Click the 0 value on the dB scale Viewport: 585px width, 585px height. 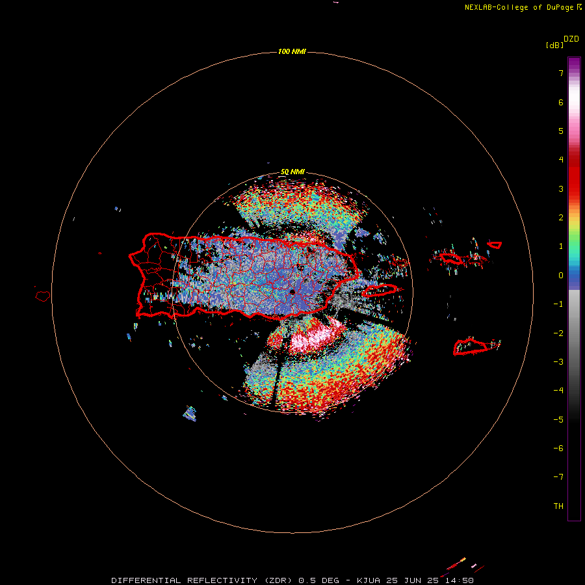[x=561, y=276]
